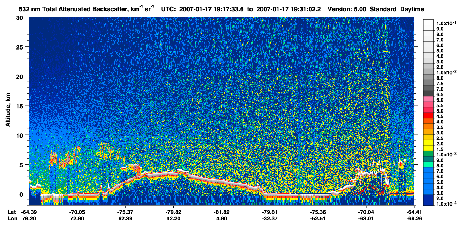Click colorbar label '1.0x10-1' at top
Screen dimensions: 460x236
[447, 23]
